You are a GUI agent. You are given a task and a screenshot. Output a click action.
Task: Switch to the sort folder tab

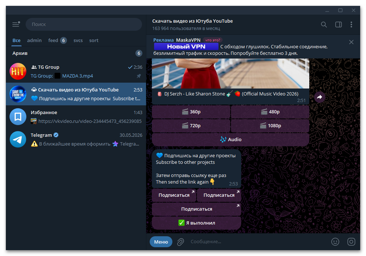pyautogui.click(x=94, y=40)
